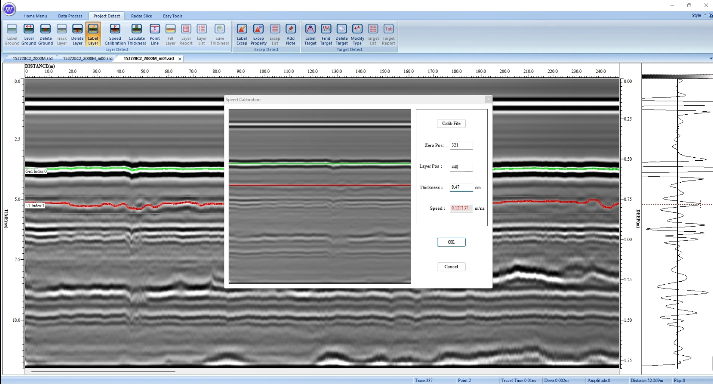Screen dimensions: 713x384
Task: Close the 153728C2_2000M_m01.srd file tab
Action: (x=180, y=59)
